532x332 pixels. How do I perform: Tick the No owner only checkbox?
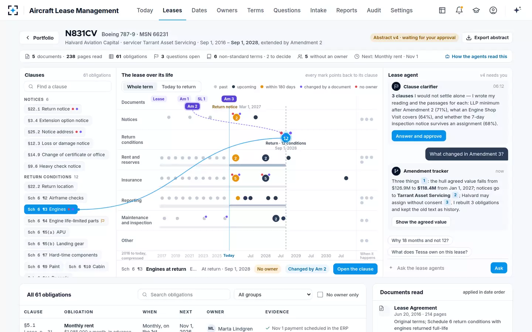320,294
